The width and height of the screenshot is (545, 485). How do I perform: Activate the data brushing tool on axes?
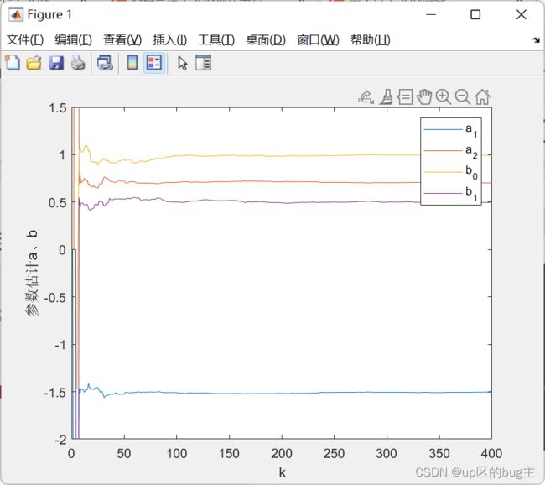tap(387, 97)
